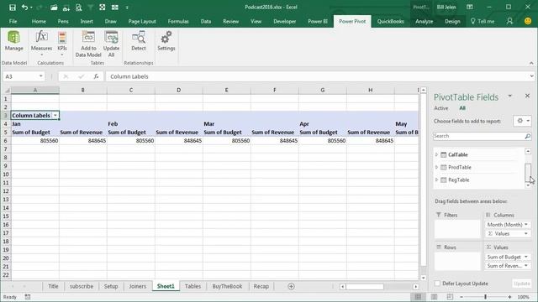The height and width of the screenshot is (302, 538).
Task: Click the Insert Function fx icon
Action: pos(96,76)
